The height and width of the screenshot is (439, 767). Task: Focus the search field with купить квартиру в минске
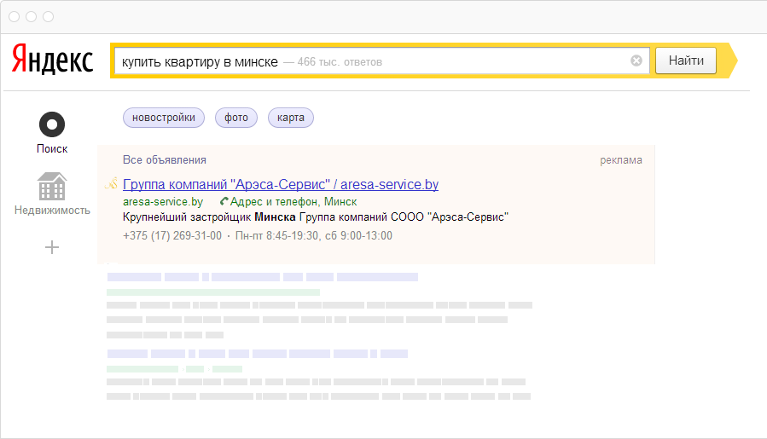coord(381,61)
